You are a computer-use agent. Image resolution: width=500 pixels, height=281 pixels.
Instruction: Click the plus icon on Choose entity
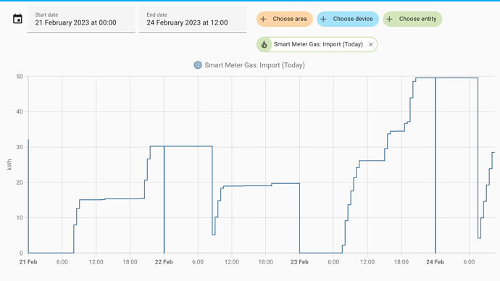[390, 19]
